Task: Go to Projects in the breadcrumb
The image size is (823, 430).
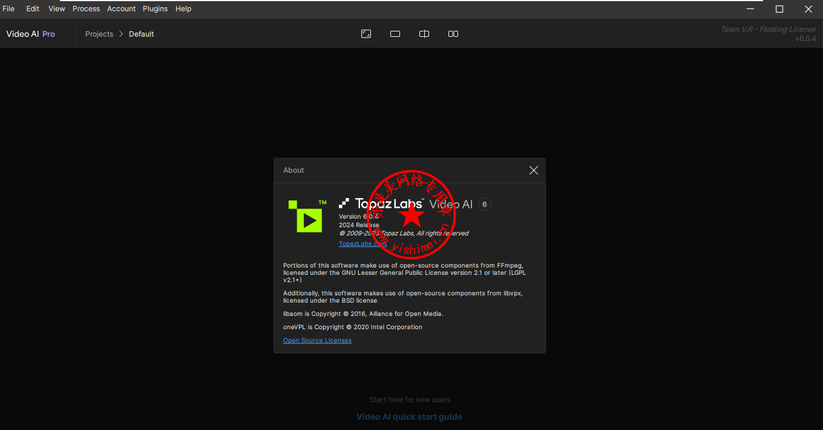Action: tap(99, 34)
